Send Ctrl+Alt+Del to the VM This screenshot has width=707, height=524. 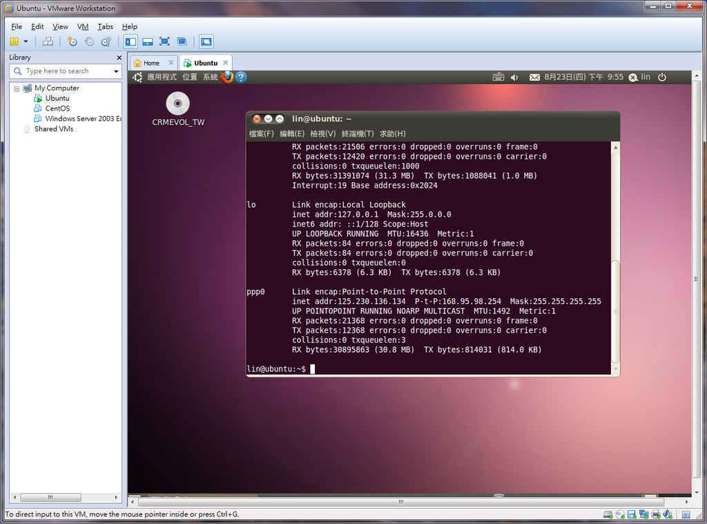[48, 41]
